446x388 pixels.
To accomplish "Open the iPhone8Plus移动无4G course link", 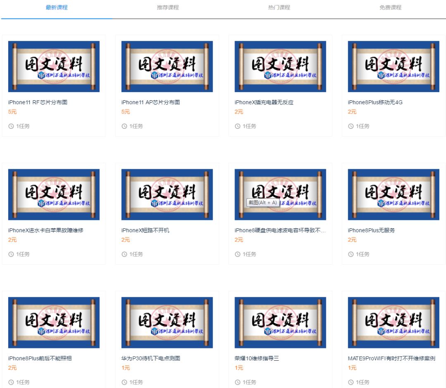I will (x=375, y=102).
